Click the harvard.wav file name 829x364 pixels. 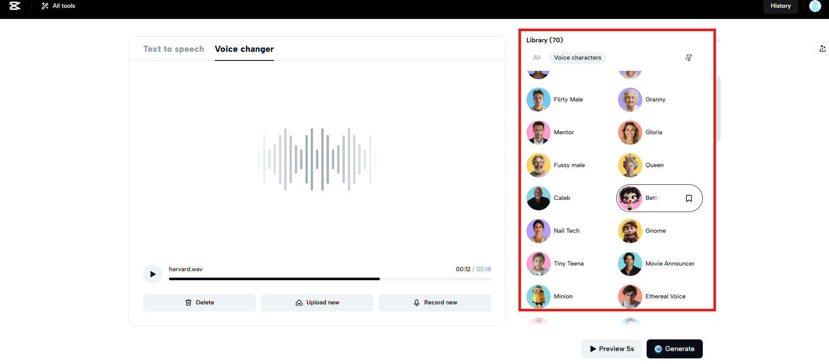(x=186, y=269)
